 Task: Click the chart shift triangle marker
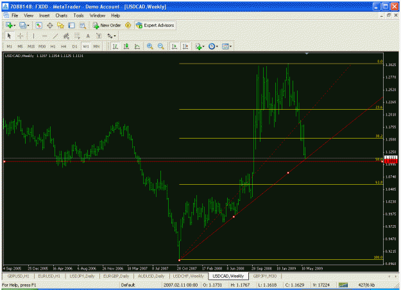tap(307, 54)
